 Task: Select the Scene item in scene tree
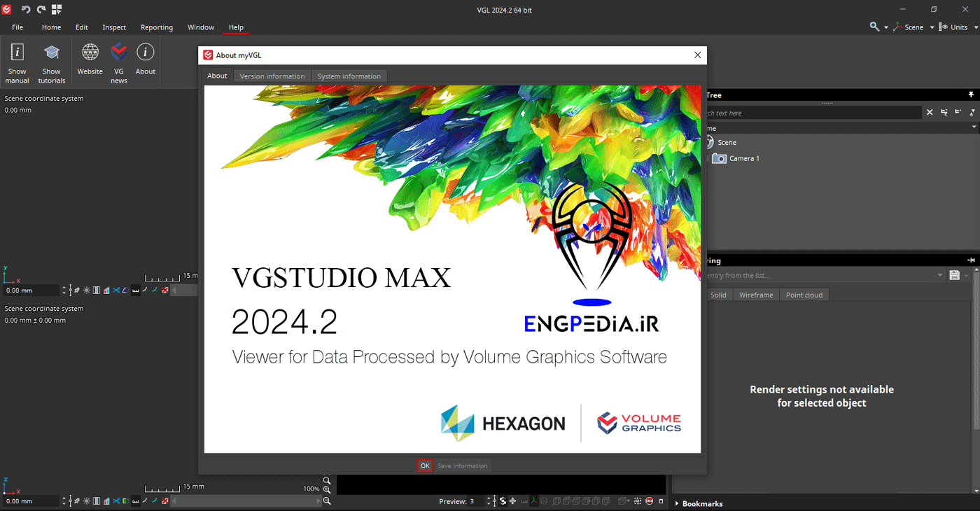coord(727,142)
